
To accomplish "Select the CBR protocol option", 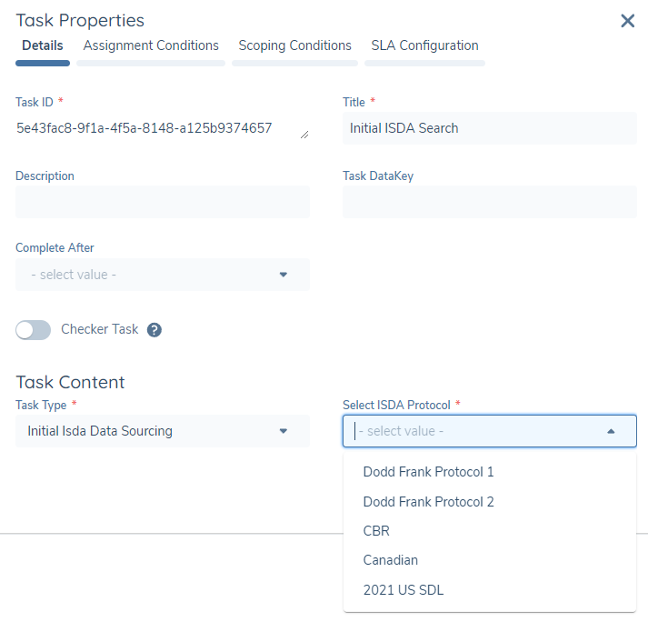I will click(376, 531).
